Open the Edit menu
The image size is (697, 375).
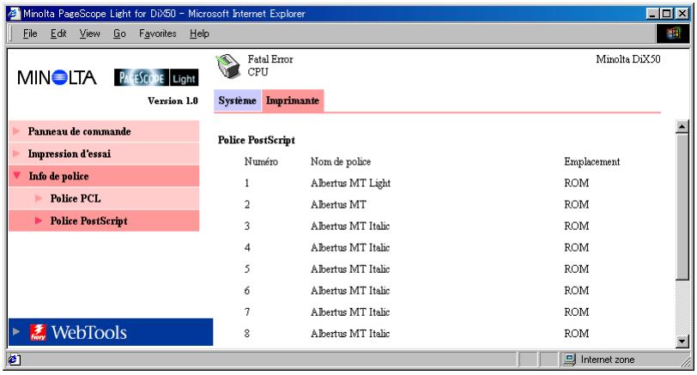[58, 33]
